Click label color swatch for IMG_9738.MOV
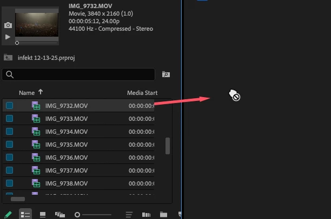The image size is (331, 219). 10,183
